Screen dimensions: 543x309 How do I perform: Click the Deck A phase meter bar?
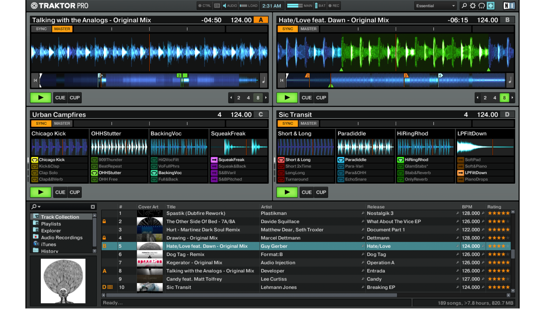pyautogui.click(x=149, y=29)
